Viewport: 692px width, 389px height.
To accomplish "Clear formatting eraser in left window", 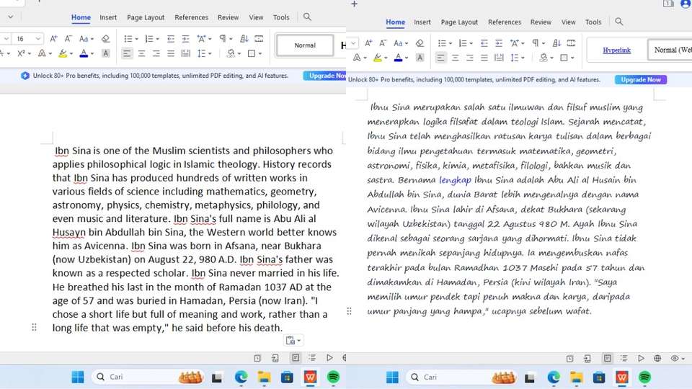I will pyautogui.click(x=105, y=39).
